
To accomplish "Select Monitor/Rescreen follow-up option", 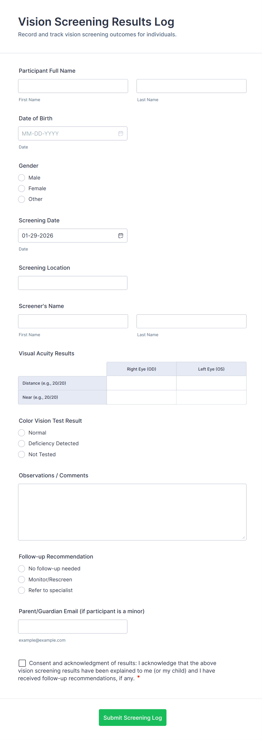I will 21,579.
